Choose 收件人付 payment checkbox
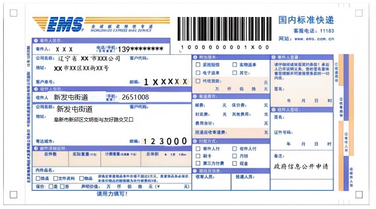This screenshot has width=376, height=209. (x=235, y=149)
